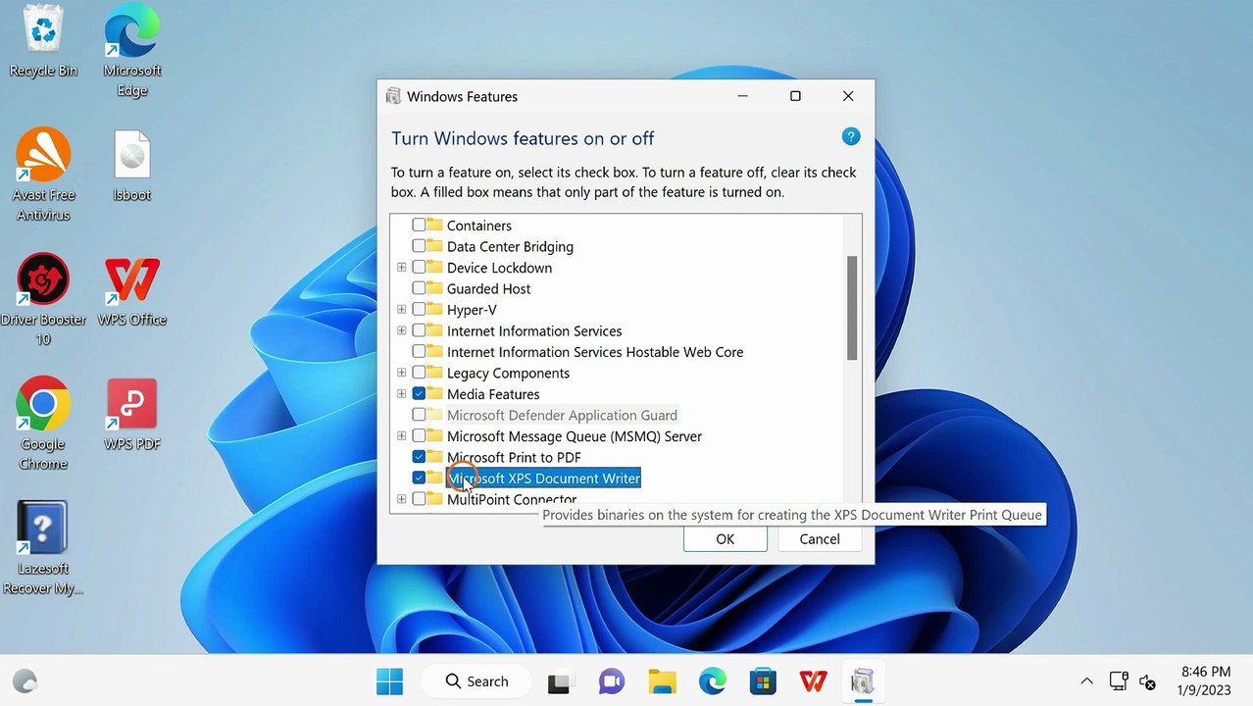This screenshot has height=706, width=1253.
Task: Check the Containers checkbox
Action: pos(419,226)
